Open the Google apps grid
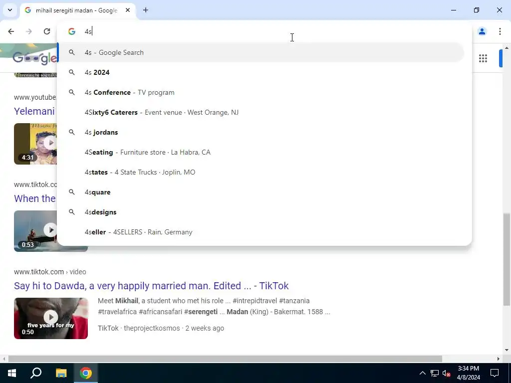The height and width of the screenshot is (383, 511). [483, 58]
